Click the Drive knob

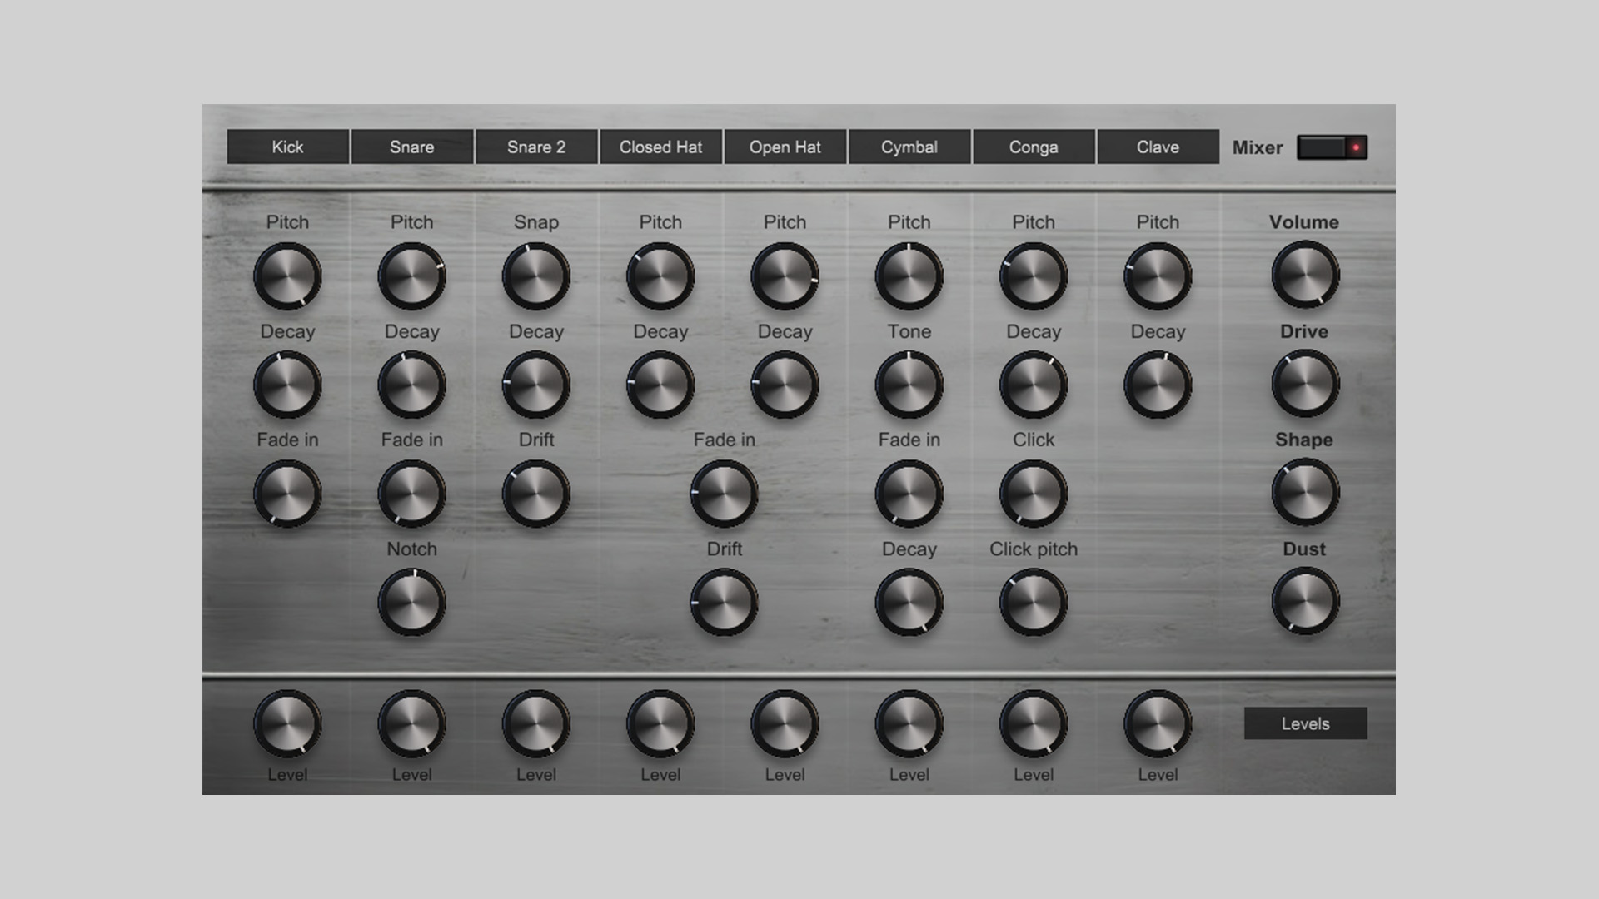pyautogui.click(x=1304, y=384)
